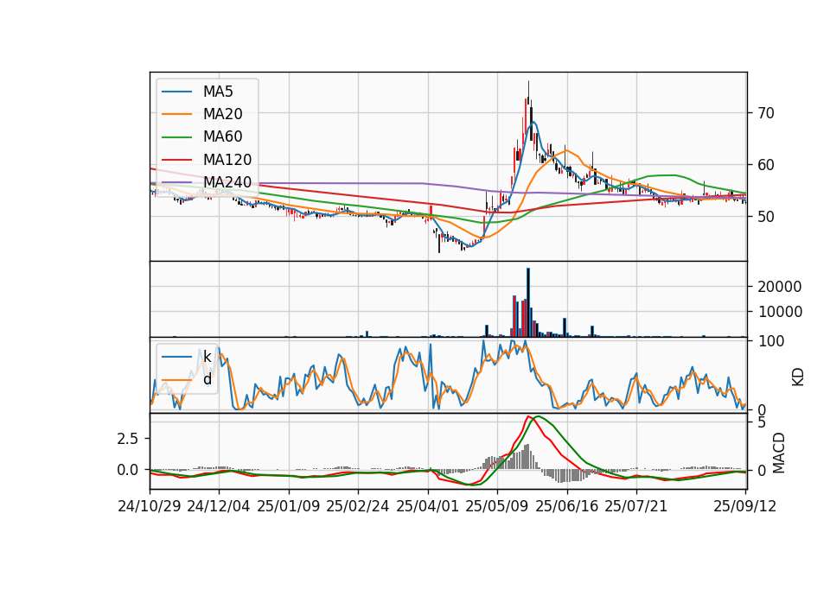Click the orange d legend line swatch

[176, 380]
